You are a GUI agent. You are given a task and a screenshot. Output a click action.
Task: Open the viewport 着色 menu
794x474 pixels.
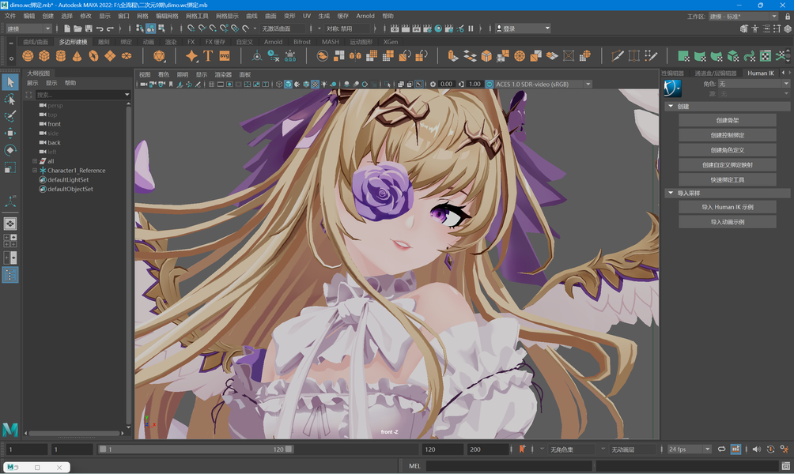(x=164, y=74)
